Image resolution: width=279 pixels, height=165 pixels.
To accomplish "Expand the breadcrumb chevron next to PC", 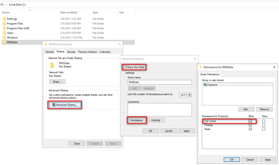I will 6,4.
